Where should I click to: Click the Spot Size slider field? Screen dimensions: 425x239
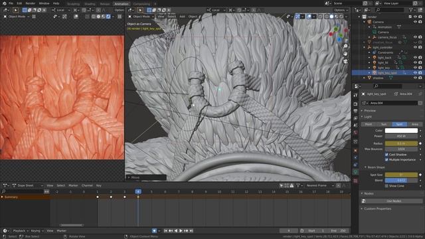click(x=401, y=175)
